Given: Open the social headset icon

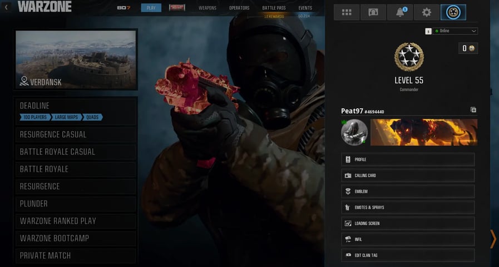Looking at the screenshot, I should point(373,12).
